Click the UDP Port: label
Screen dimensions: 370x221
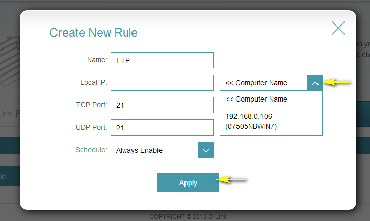90,127
